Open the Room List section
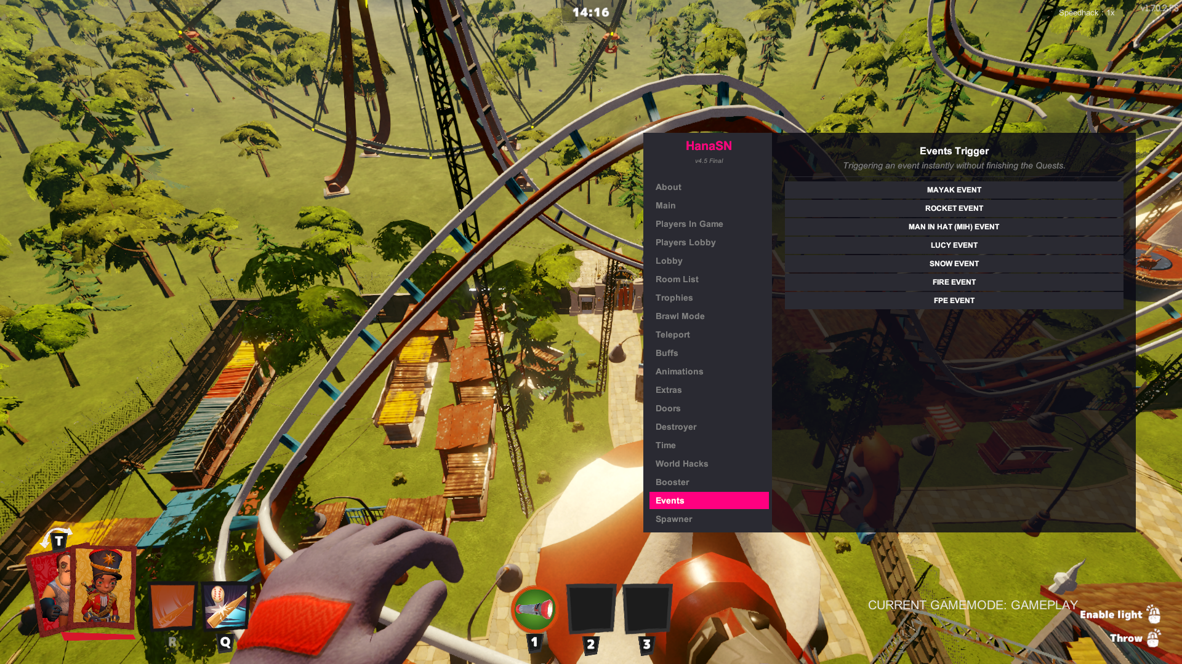Viewport: 1182px width, 664px height. [x=709, y=279]
